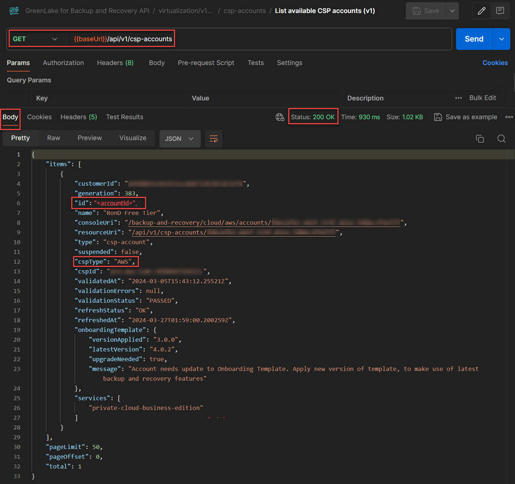Viewport: 515px width, 484px height.
Task: Click the "pageLimit": 50 line
Action: (74, 447)
